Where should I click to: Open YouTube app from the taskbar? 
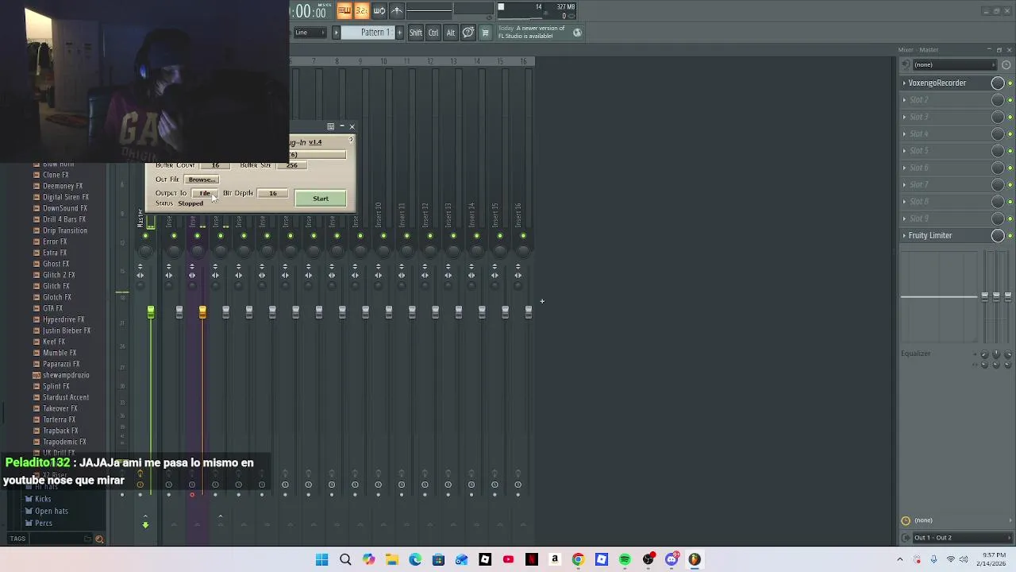click(x=508, y=560)
